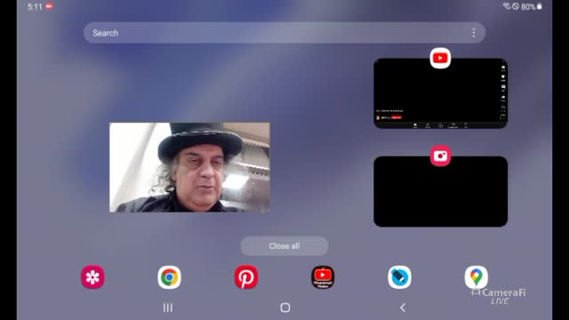Launch Google Chrome from the dock
The image size is (569, 320).
(170, 277)
